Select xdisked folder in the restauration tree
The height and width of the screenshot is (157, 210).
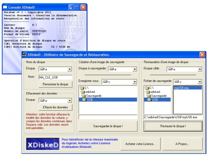pos(153,92)
